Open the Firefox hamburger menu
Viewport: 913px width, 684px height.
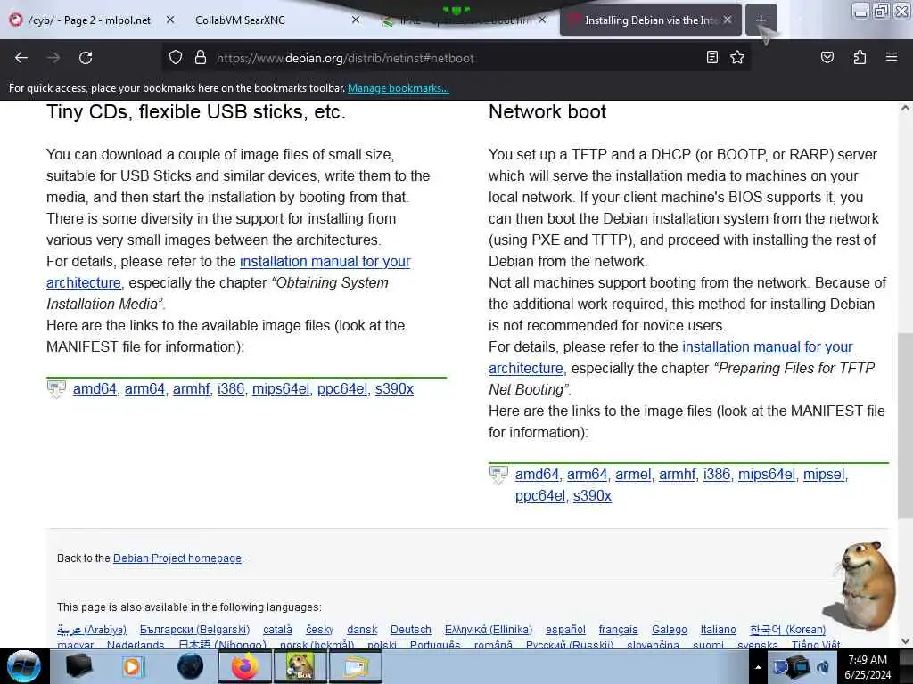891,57
